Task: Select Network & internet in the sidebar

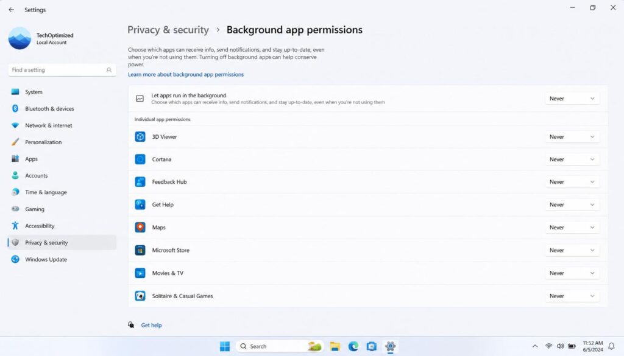Action: 62,125
